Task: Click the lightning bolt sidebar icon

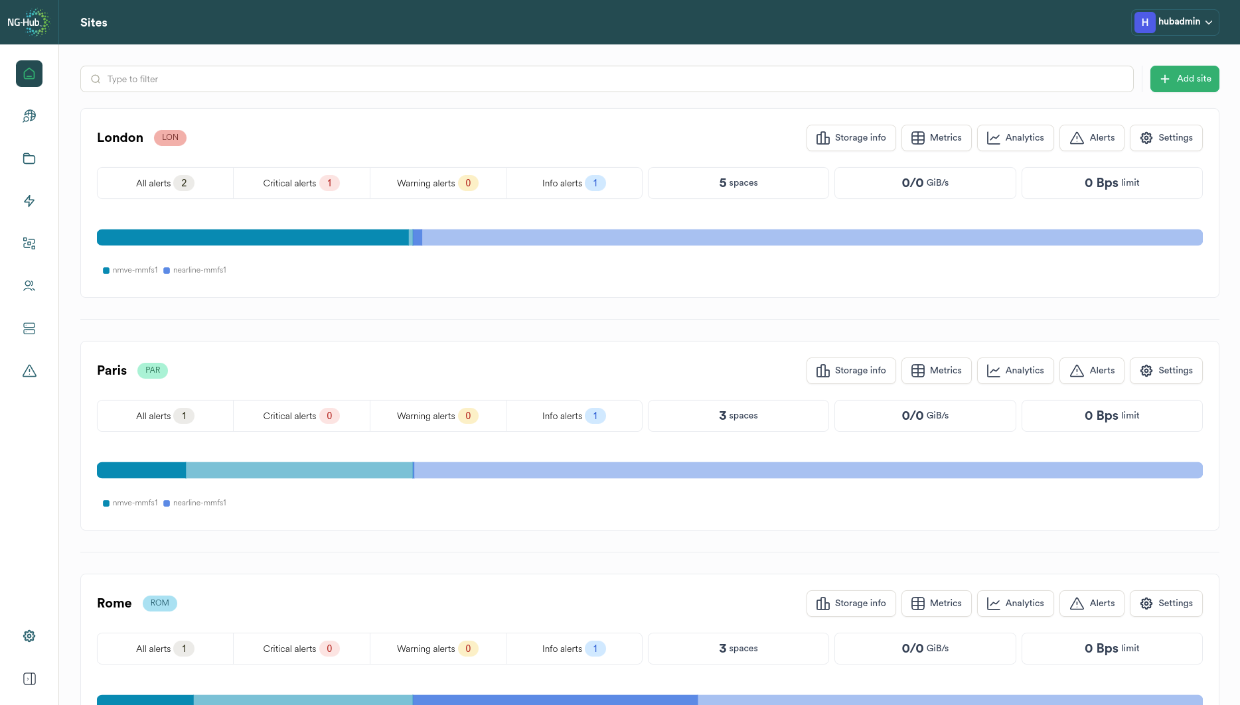Action: click(29, 201)
